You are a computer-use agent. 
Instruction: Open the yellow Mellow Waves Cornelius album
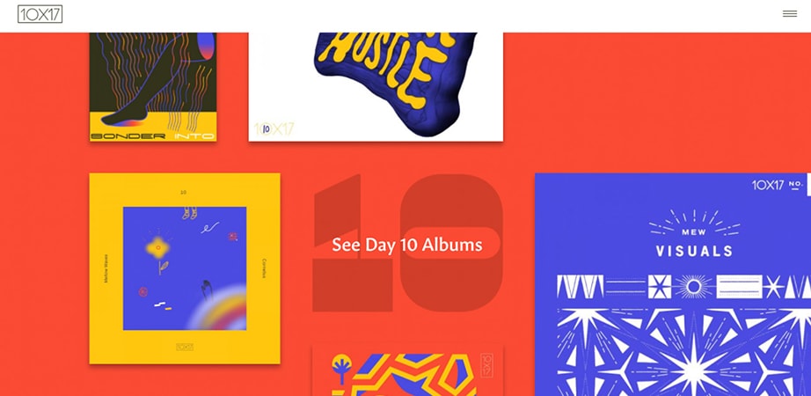pos(185,268)
